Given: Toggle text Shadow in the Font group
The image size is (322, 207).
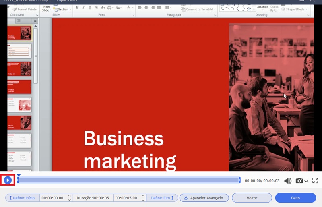Looking at the screenshot, I should 96,8.
